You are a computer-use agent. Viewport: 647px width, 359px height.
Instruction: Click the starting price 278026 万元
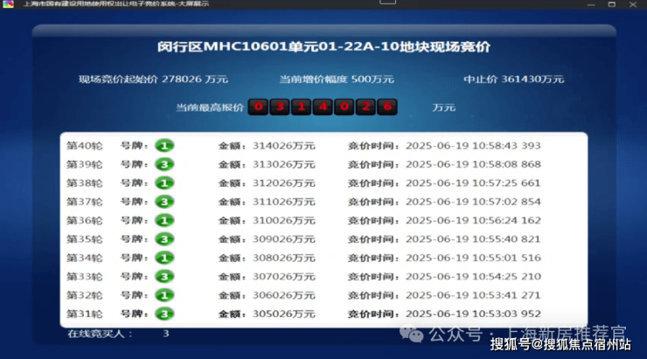tap(195, 79)
